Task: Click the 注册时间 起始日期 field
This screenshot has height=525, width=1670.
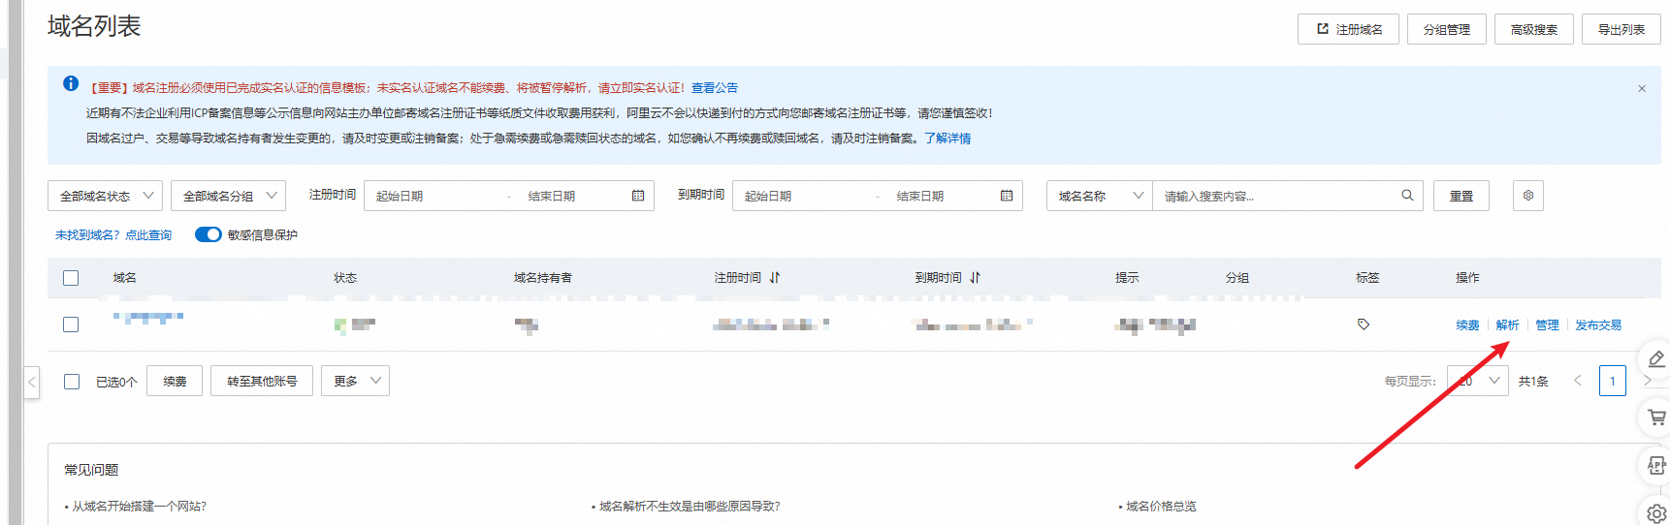Action: [432, 196]
